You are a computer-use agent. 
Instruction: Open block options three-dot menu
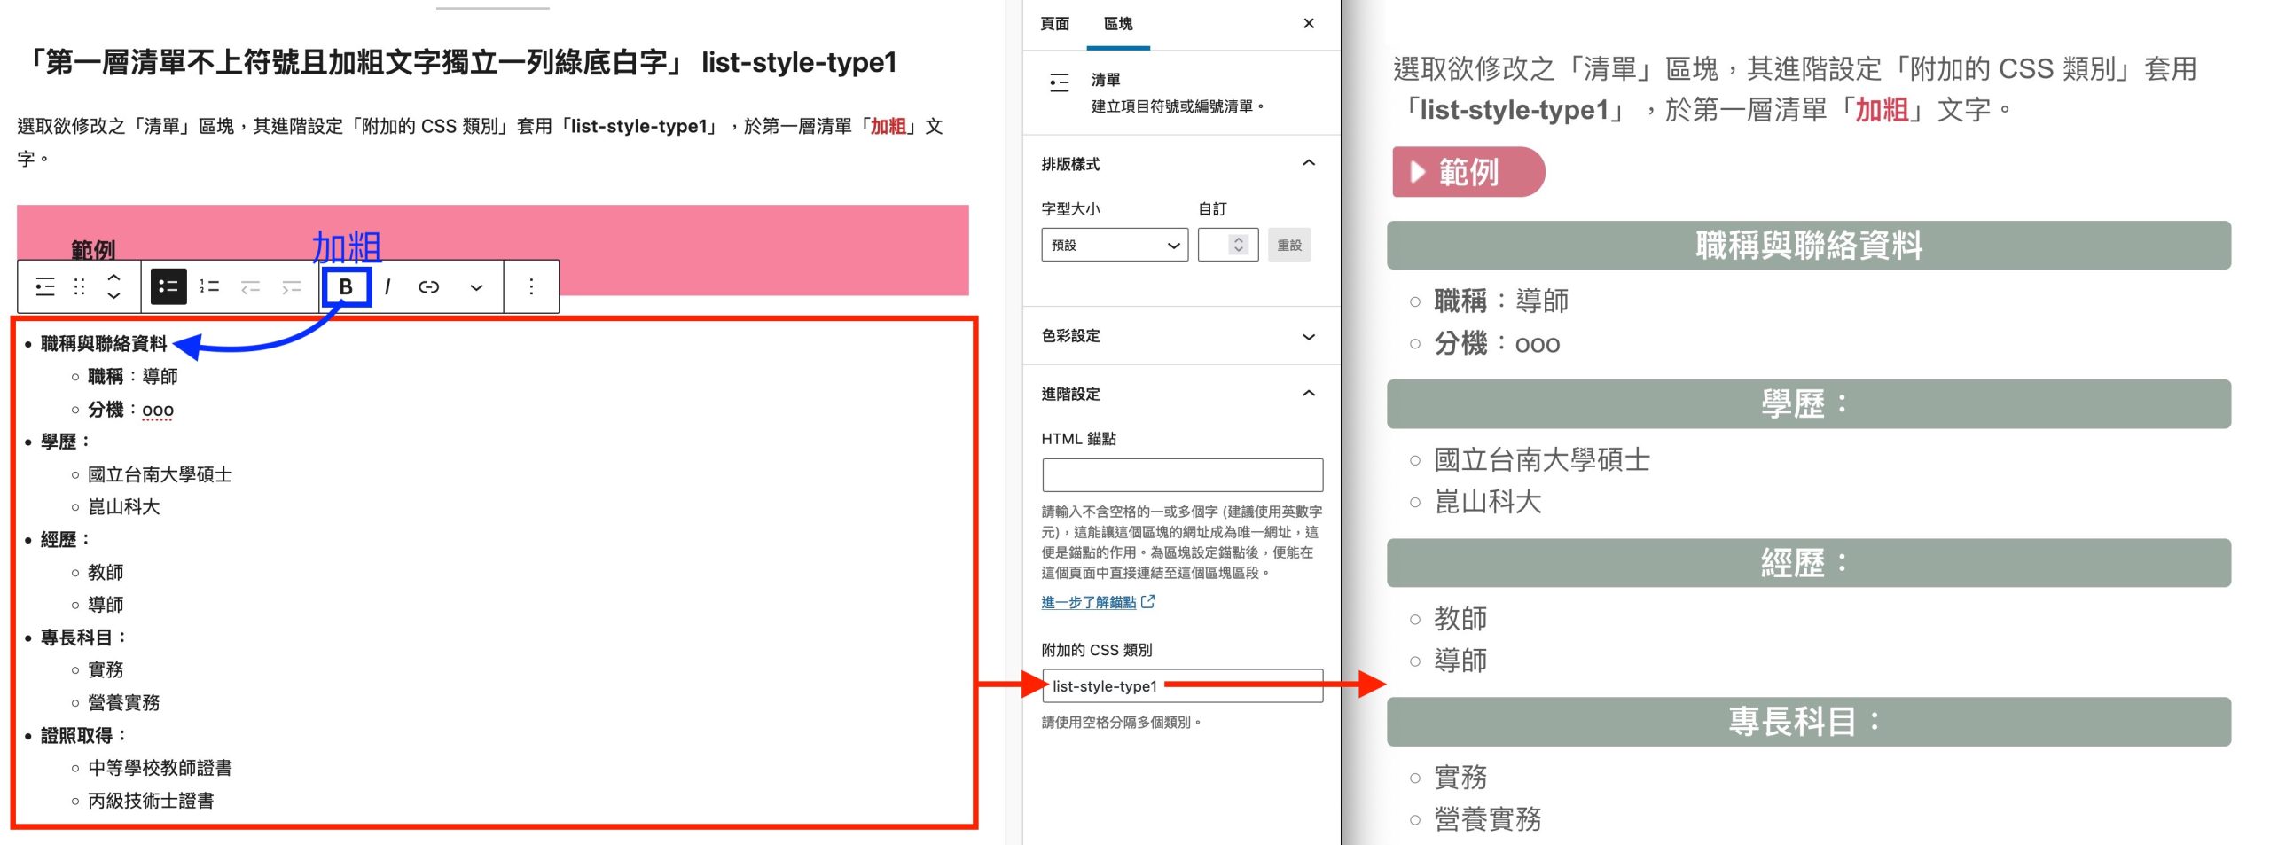coord(531,286)
